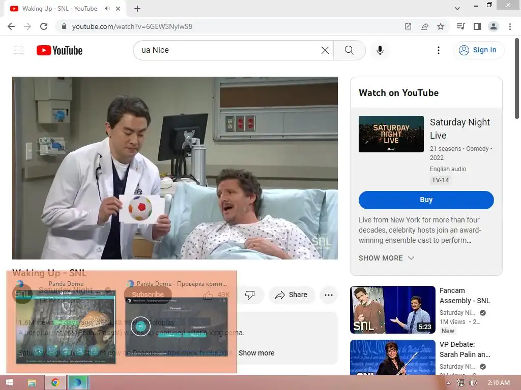This screenshot has width=521, height=390.
Task: Click the video player
Action: pyautogui.click(x=175, y=168)
